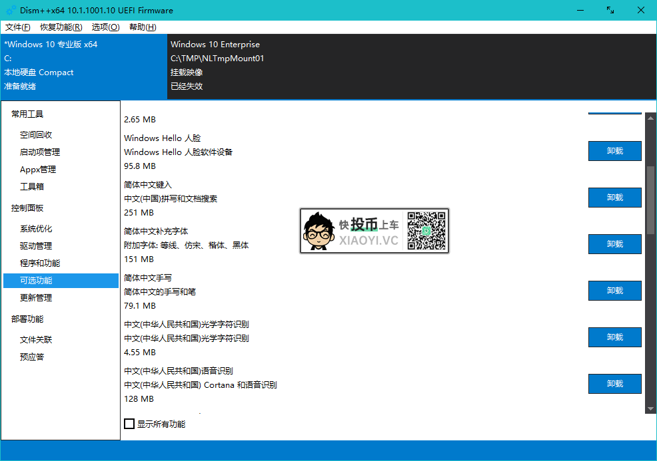Select the Windows Hello 人脸 title text
Screen dimensions: 657x461
click(x=162, y=138)
